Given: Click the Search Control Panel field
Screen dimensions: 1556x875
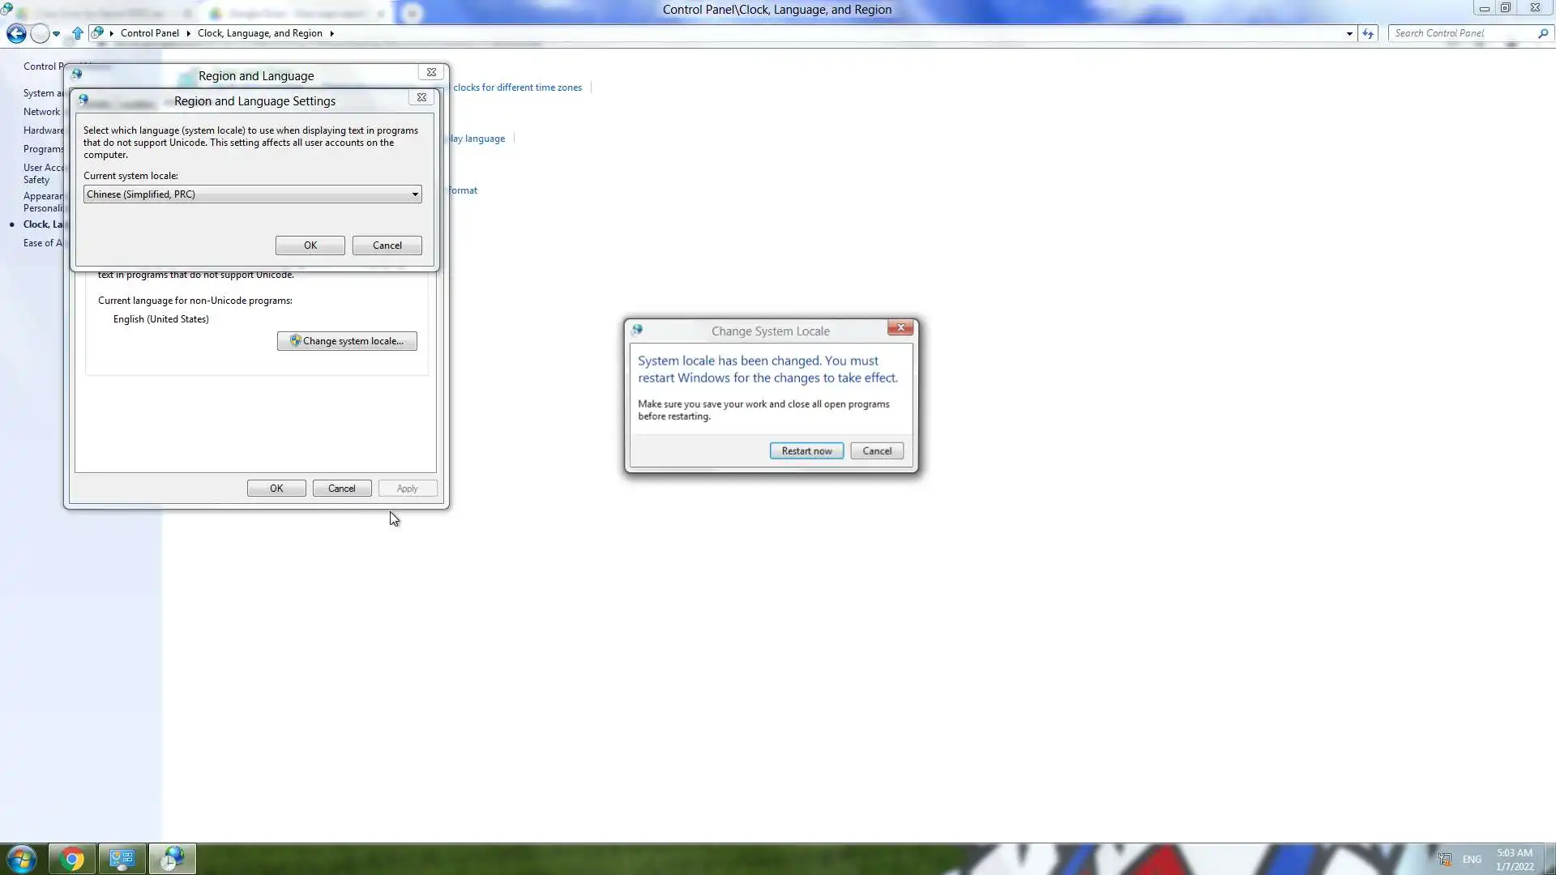Looking at the screenshot, I should pos(1459,33).
